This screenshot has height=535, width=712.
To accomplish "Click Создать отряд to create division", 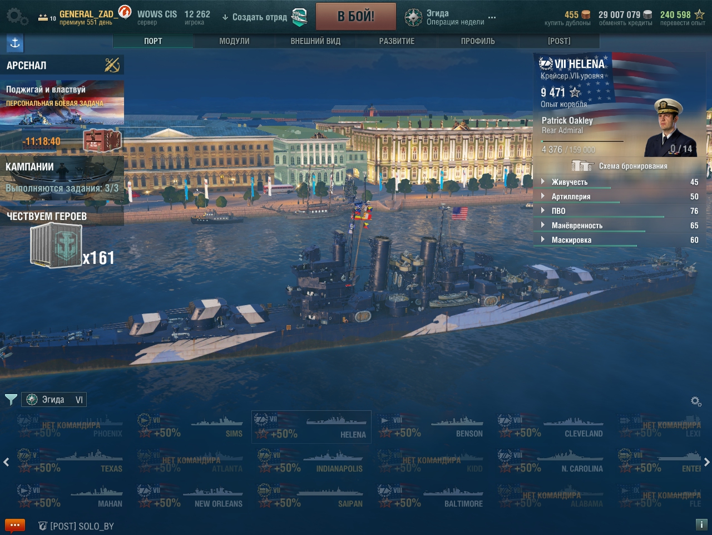I will click(259, 17).
